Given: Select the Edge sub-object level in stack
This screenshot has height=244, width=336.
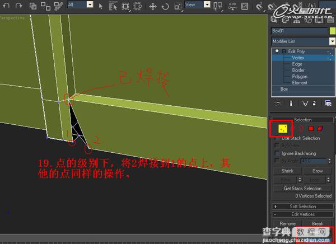Looking at the screenshot, I should point(297,64).
